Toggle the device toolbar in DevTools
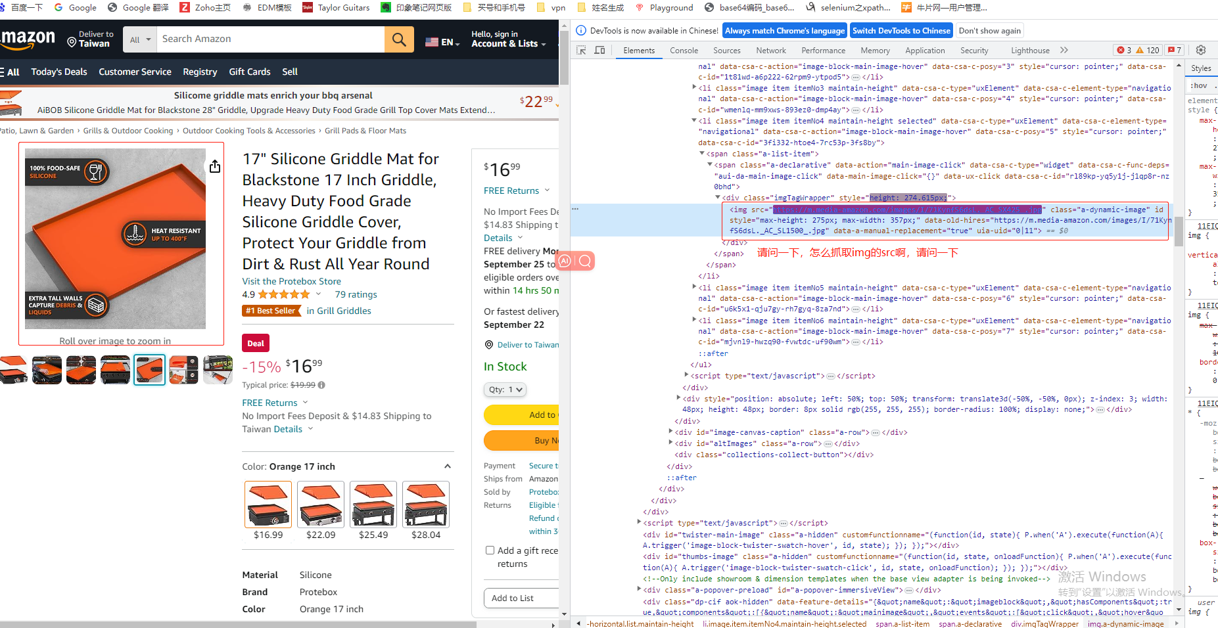The image size is (1218, 628). [x=599, y=50]
